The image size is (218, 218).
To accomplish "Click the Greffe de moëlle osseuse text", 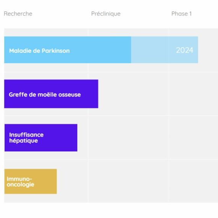I will 45,94.
